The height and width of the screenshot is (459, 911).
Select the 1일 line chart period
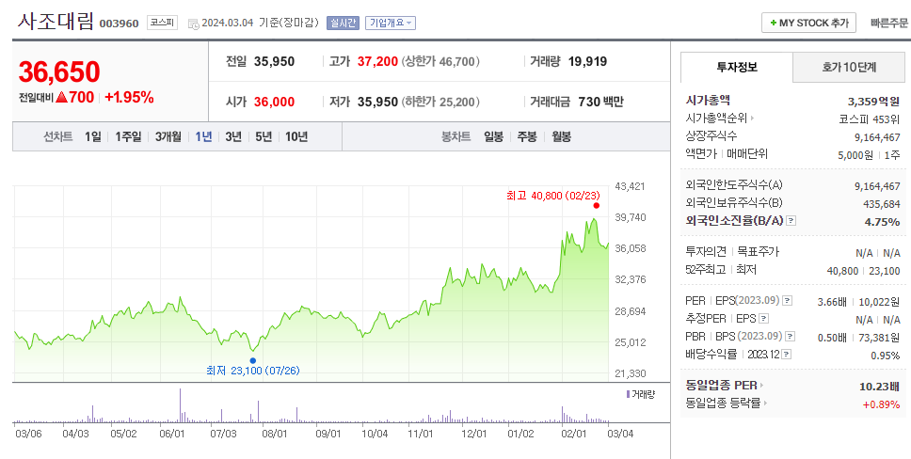tap(93, 136)
